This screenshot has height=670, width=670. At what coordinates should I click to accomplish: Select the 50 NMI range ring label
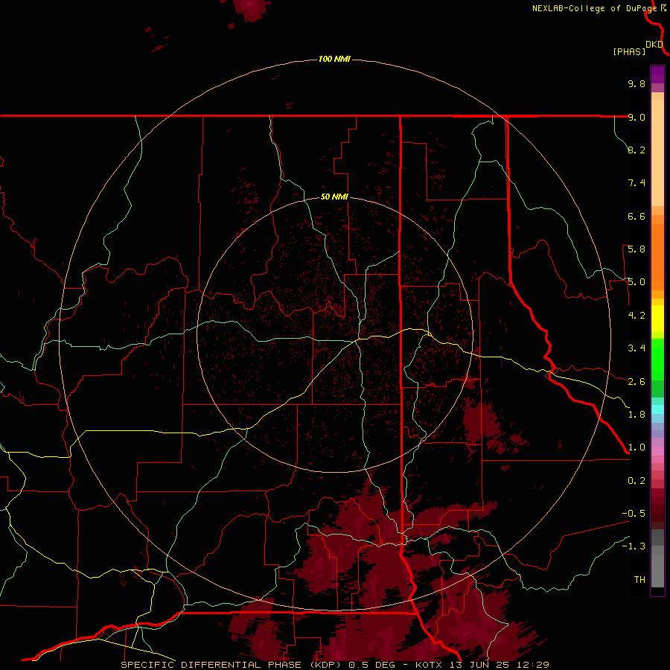tap(334, 197)
